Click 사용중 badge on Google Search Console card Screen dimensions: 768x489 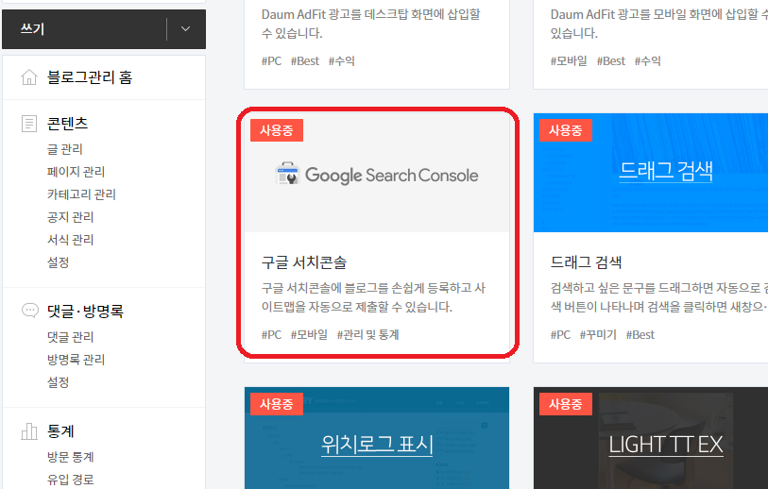point(277,130)
